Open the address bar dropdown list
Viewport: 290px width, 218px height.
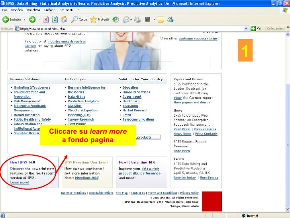(246, 29)
